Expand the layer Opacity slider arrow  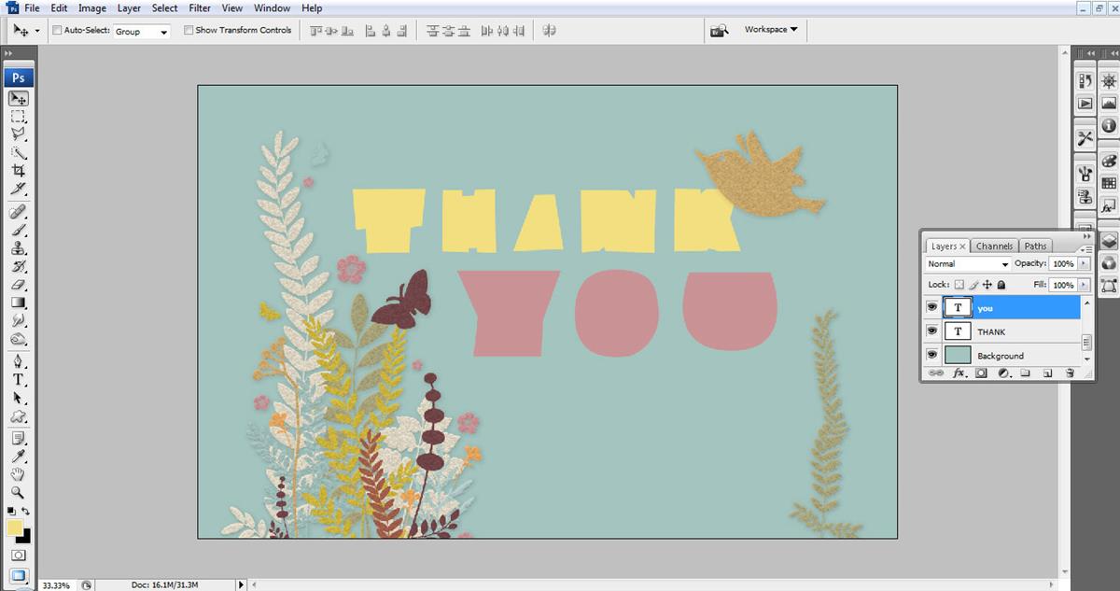click(x=1084, y=264)
